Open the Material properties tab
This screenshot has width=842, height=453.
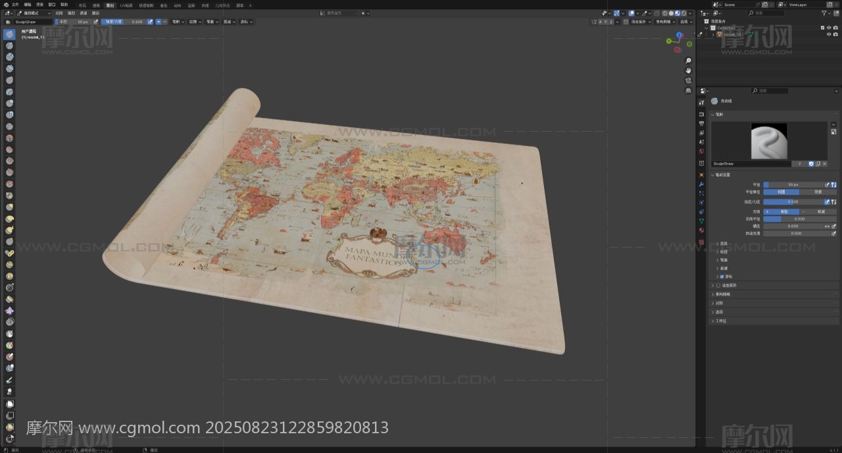(702, 230)
